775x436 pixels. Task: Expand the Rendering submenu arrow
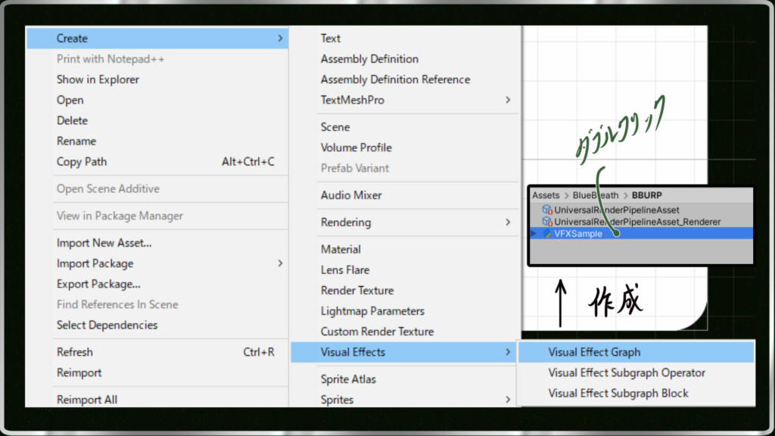coord(508,223)
